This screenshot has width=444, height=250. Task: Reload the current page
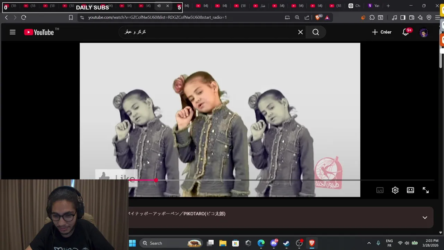tap(24, 17)
